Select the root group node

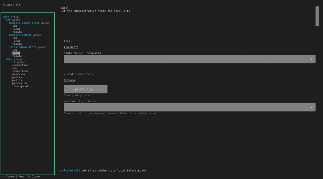tap(6, 17)
